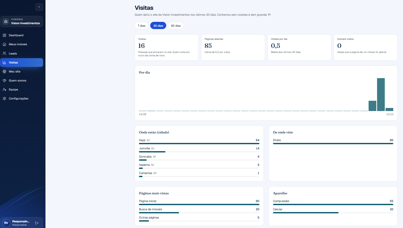Click the Itajaí progress bar
The width and height of the screenshot is (403, 228).
(x=199, y=144)
